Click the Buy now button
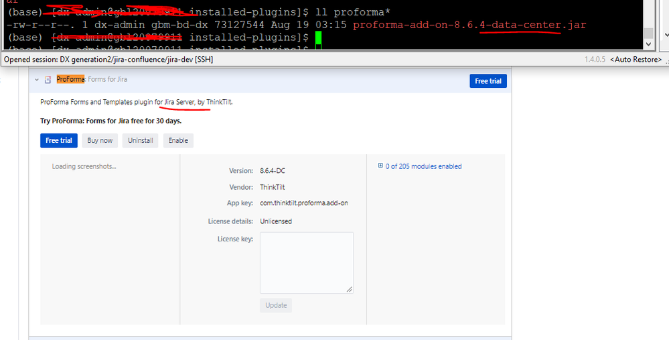The height and width of the screenshot is (340, 669). (x=100, y=141)
